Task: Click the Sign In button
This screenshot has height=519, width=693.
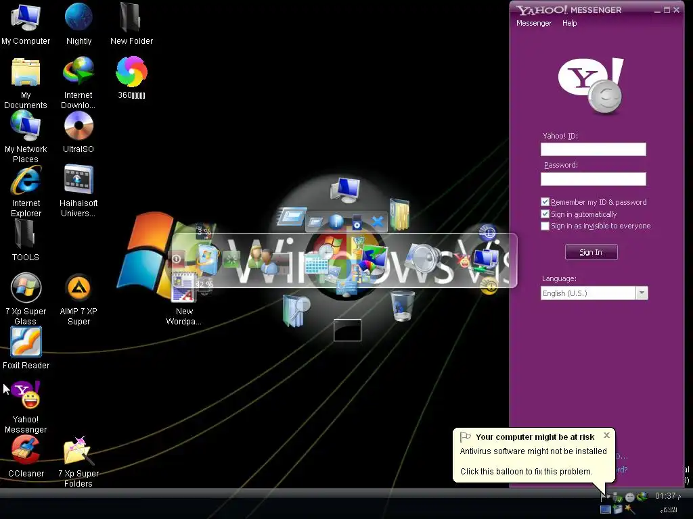Action: [591, 253]
